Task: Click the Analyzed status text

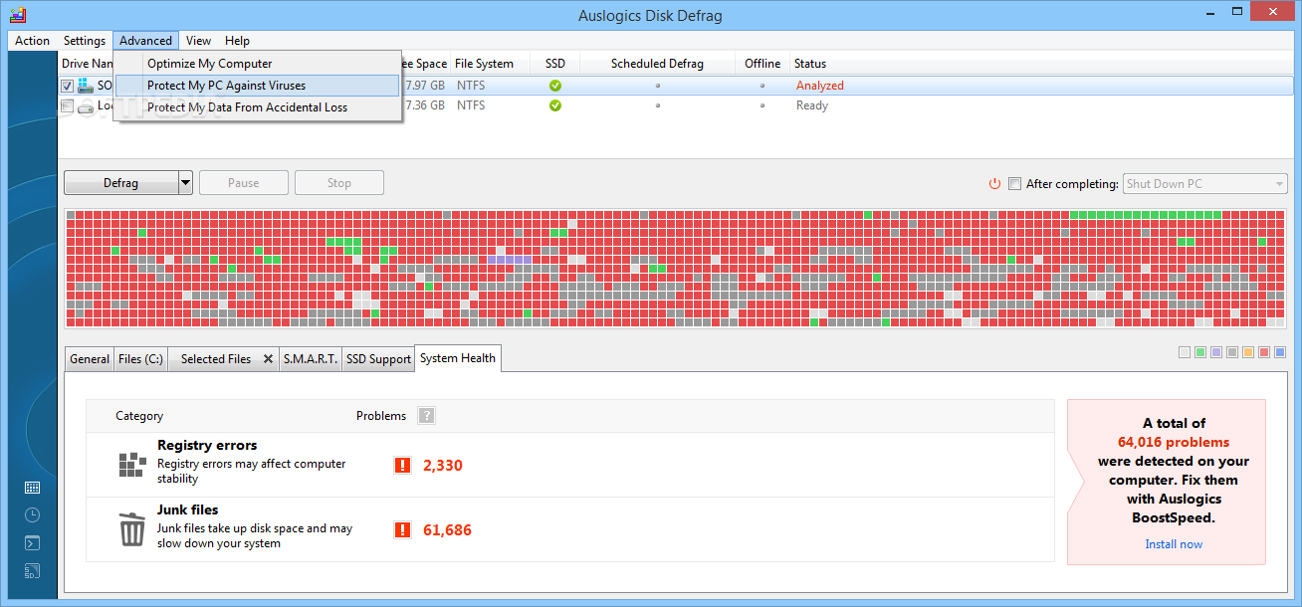Action: (820, 86)
